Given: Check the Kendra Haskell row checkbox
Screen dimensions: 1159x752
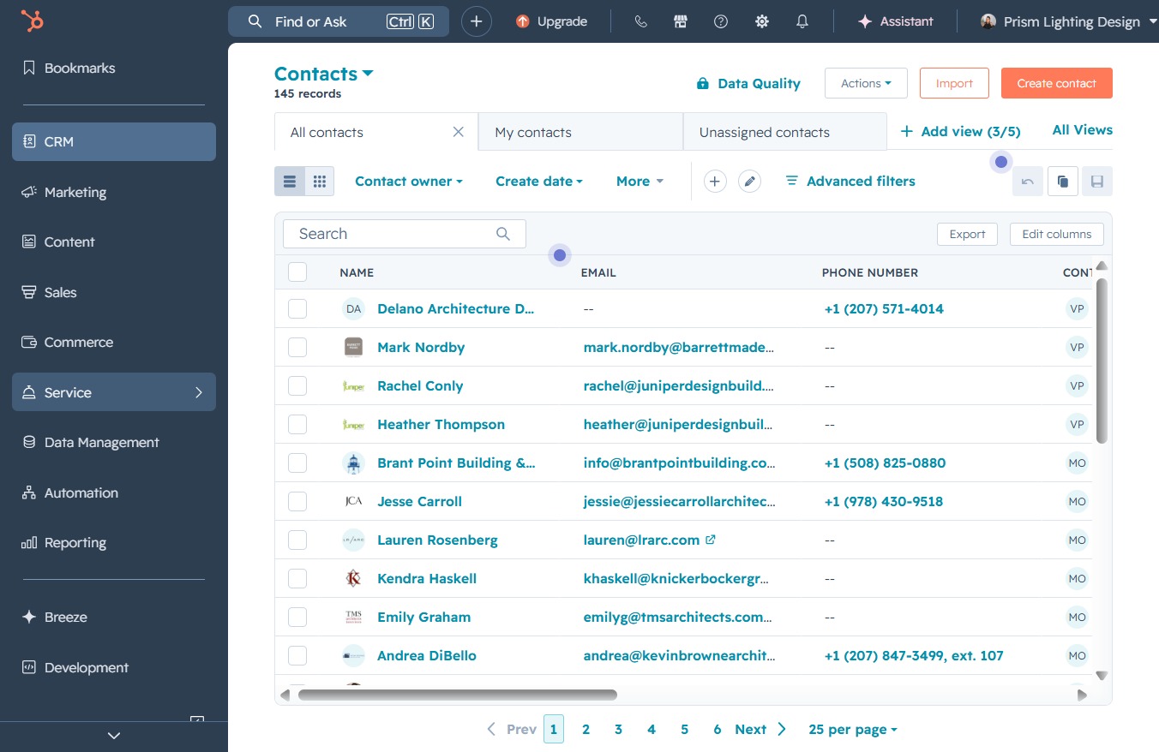Looking at the screenshot, I should [x=297, y=578].
